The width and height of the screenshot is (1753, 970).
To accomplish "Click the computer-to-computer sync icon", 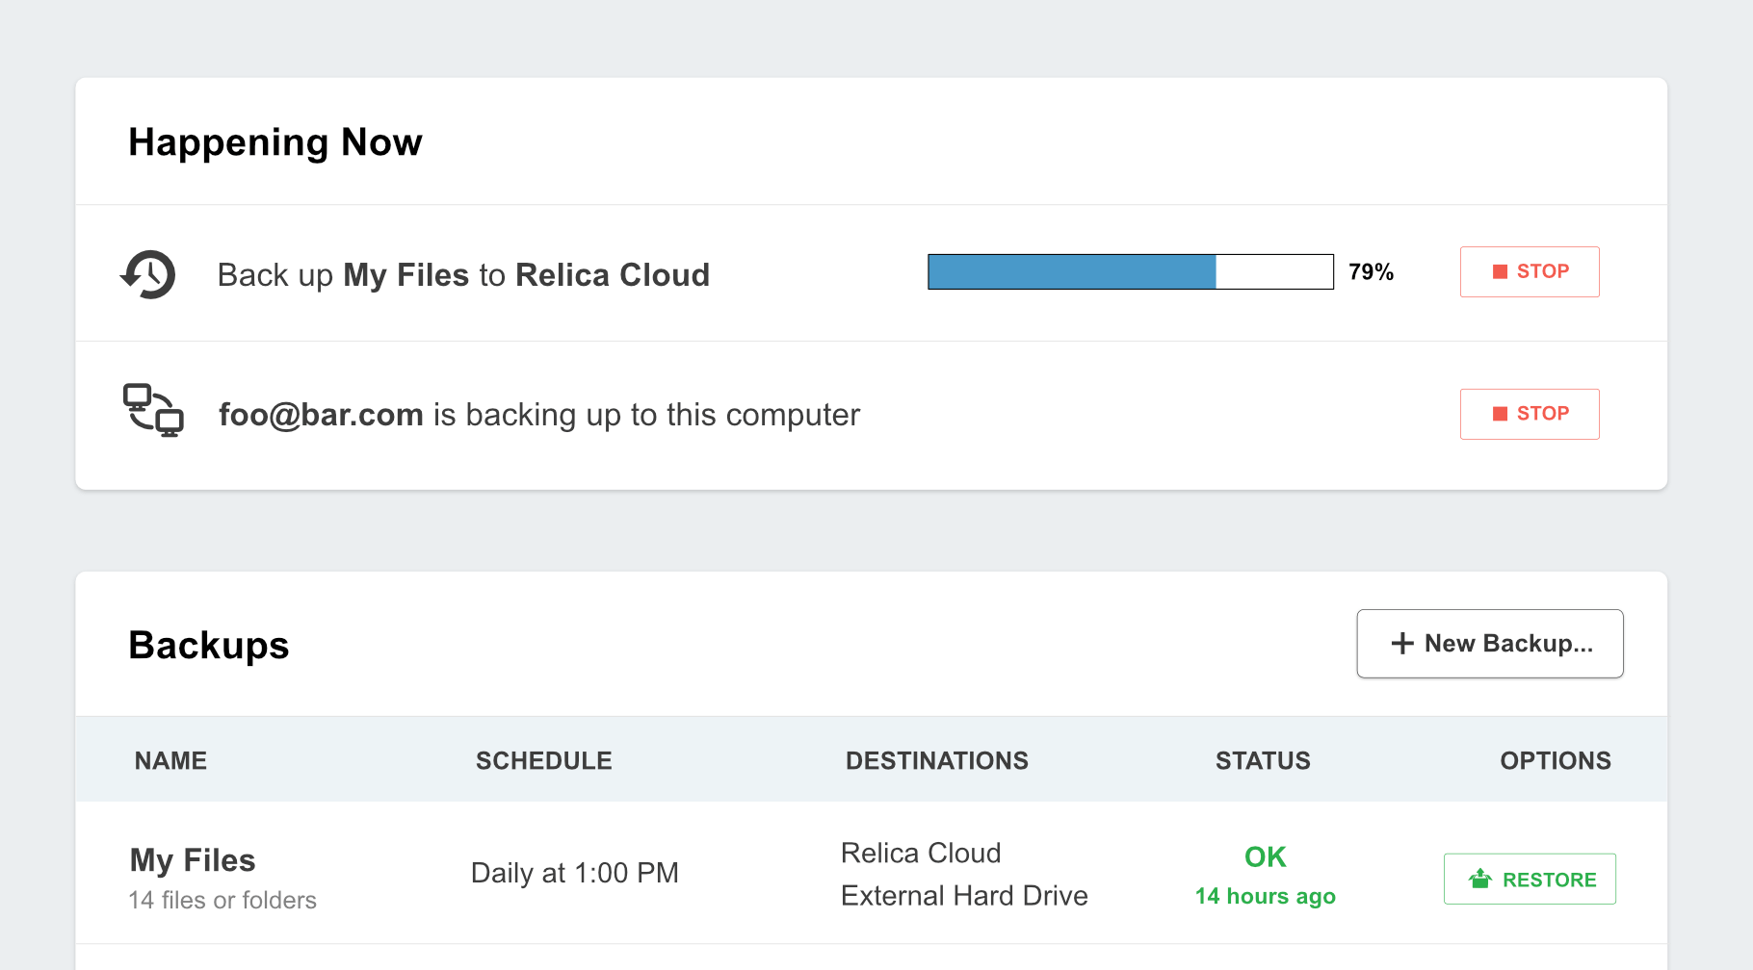I will coord(153,411).
